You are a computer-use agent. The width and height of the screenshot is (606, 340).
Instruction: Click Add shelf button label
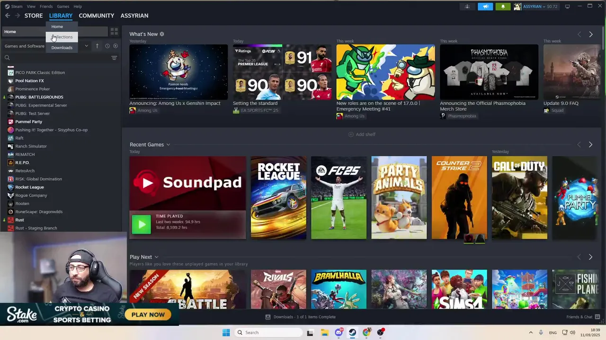tap(365, 135)
